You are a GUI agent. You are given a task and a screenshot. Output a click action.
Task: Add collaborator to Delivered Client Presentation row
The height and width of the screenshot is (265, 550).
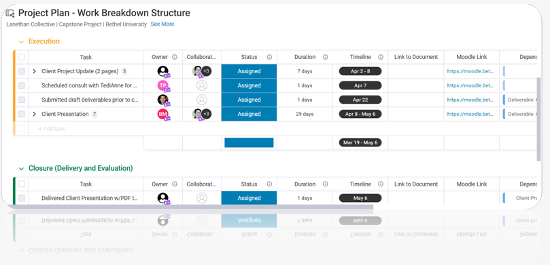point(202,198)
